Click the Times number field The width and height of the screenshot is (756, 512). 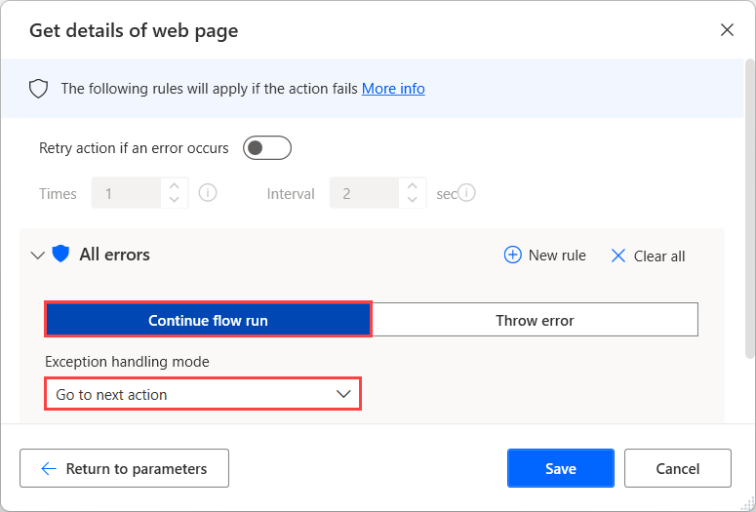pos(126,193)
